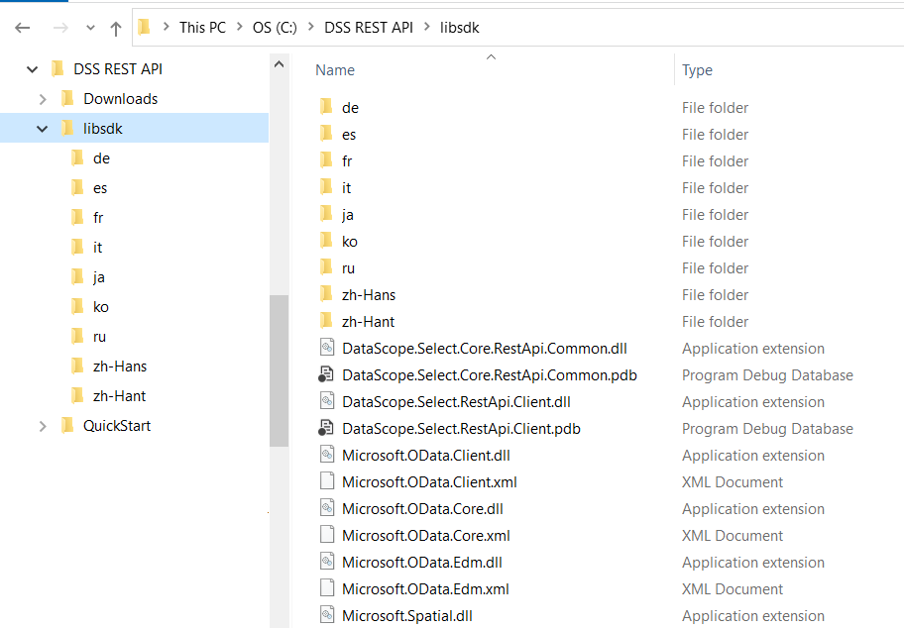
Task: Expand the QuickStart tree node
Action: point(43,426)
